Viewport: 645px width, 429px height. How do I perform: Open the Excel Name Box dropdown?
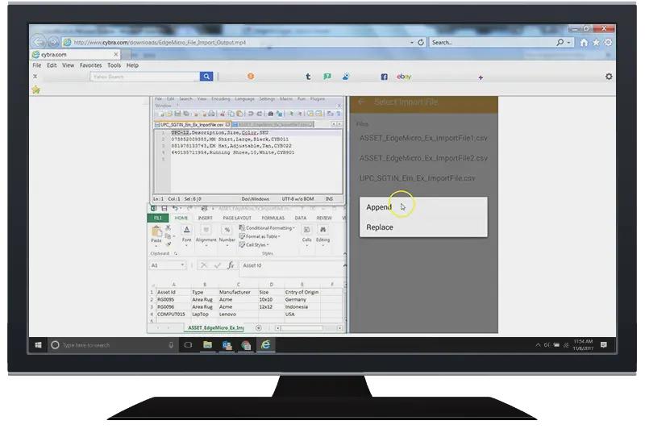[x=183, y=265]
